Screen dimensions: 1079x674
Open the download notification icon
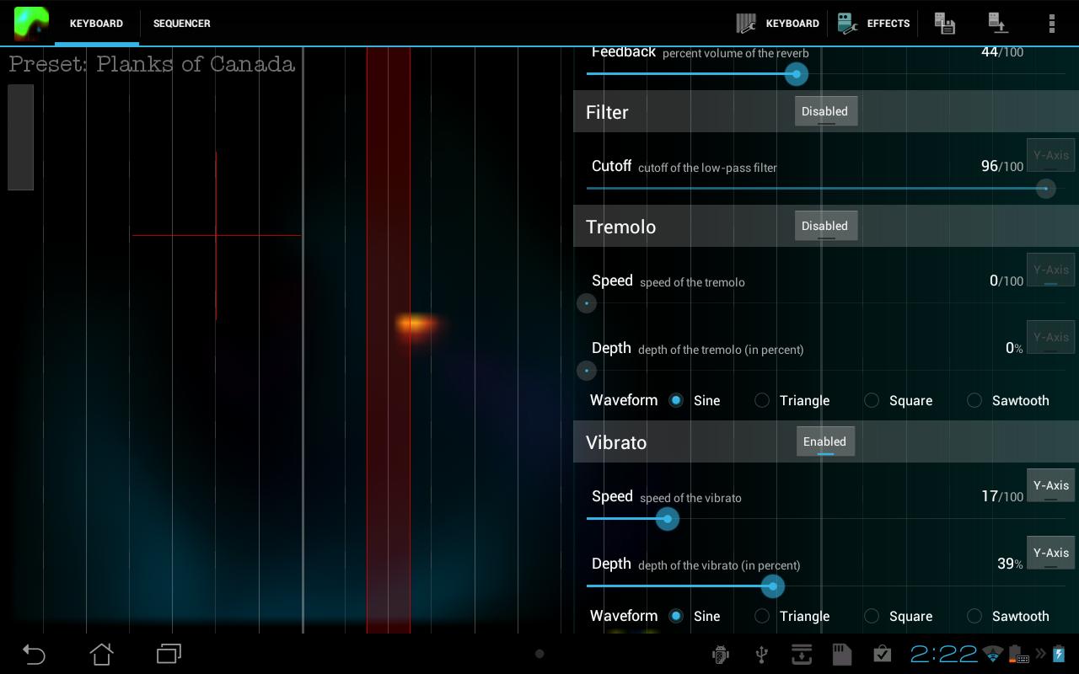point(801,654)
